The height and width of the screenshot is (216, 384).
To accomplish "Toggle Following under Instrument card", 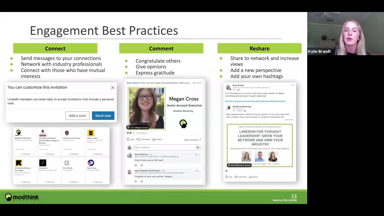I will click(x=49, y=182).
